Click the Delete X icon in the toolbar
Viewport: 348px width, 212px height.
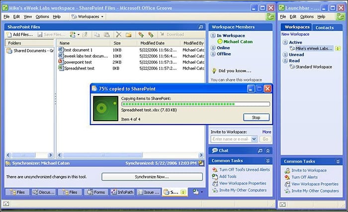click(119, 35)
